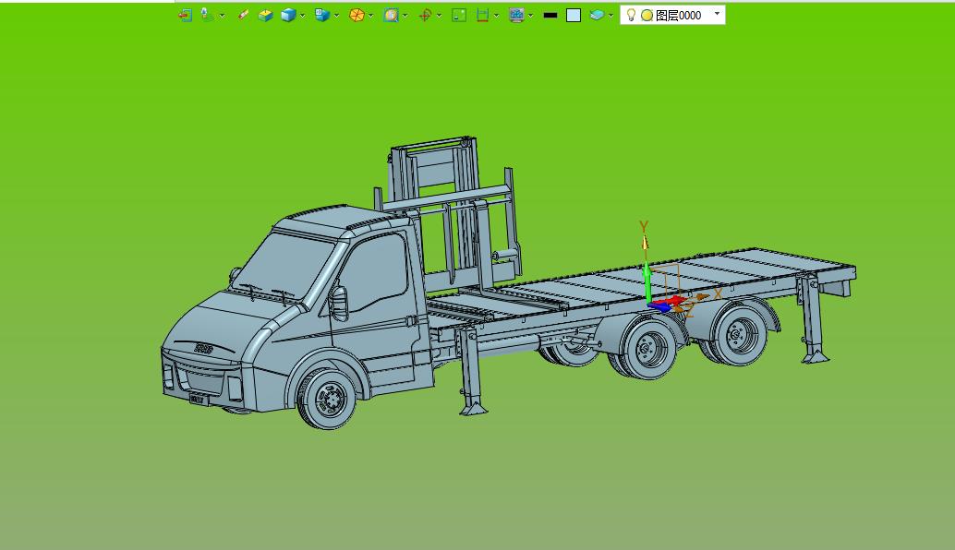Screen dimensions: 955x550
Task: Select the blue shaded cube display icon
Action: (x=288, y=15)
